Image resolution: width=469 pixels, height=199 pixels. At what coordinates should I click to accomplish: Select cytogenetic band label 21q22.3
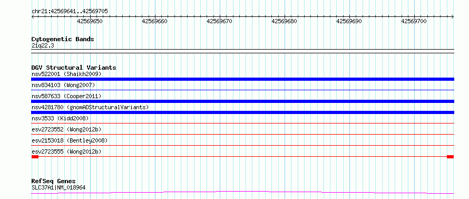tap(43, 46)
